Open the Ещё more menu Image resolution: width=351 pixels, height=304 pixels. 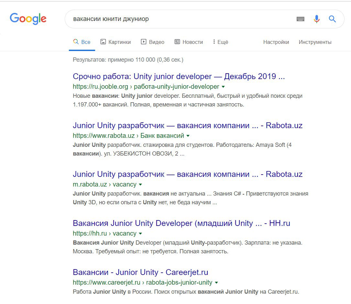[x=221, y=42]
